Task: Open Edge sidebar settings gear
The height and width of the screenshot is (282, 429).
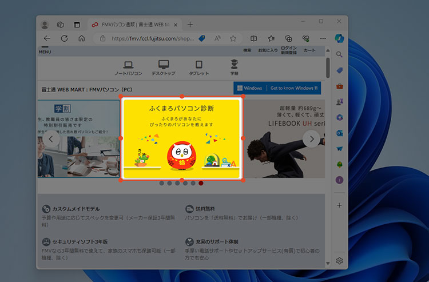Action: 339,261
